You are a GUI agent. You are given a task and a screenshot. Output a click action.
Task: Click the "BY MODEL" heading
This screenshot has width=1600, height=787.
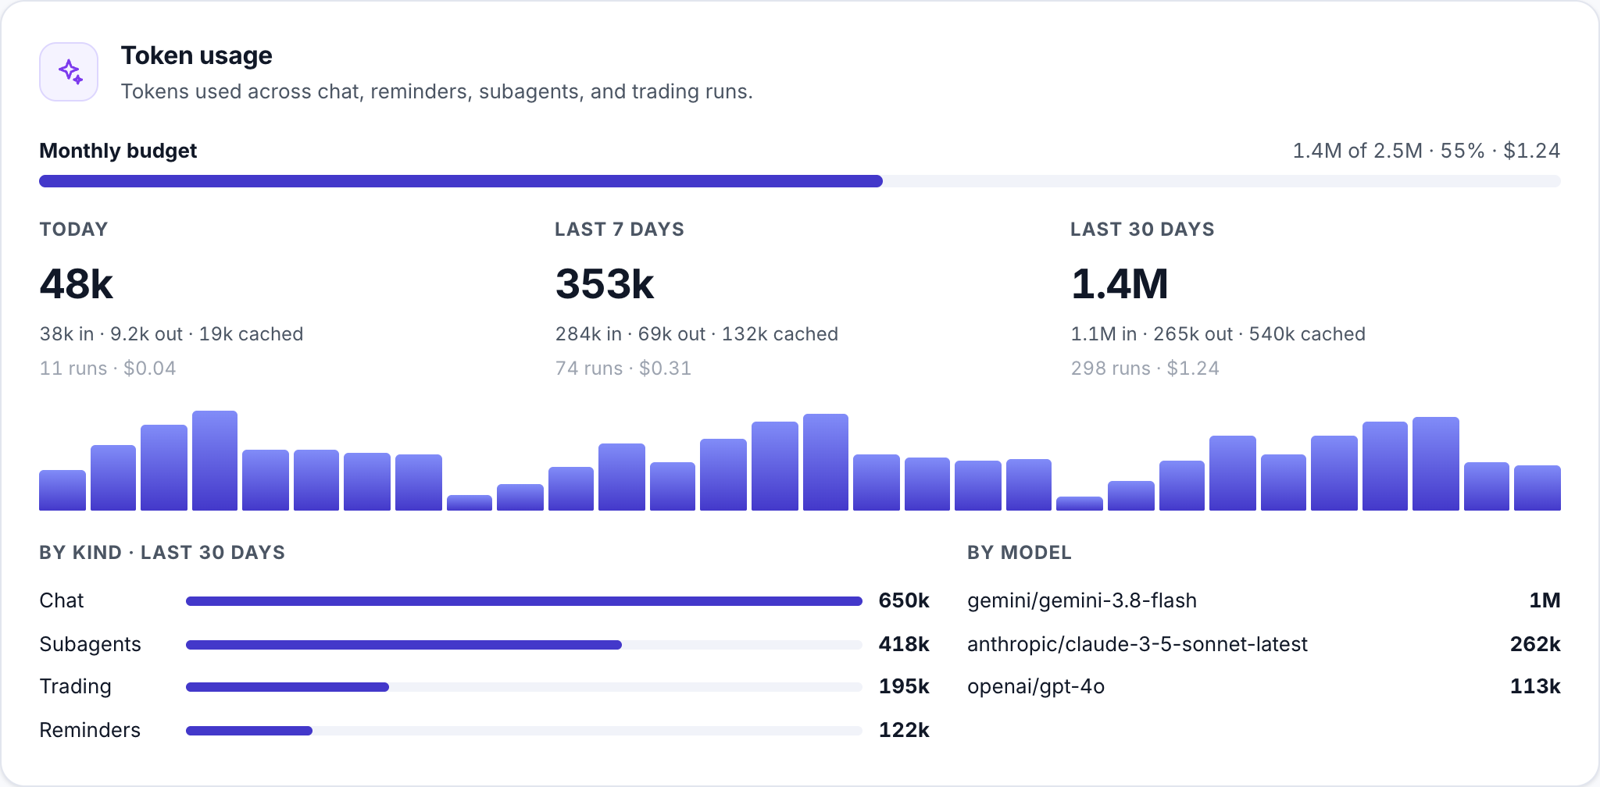tap(1020, 553)
